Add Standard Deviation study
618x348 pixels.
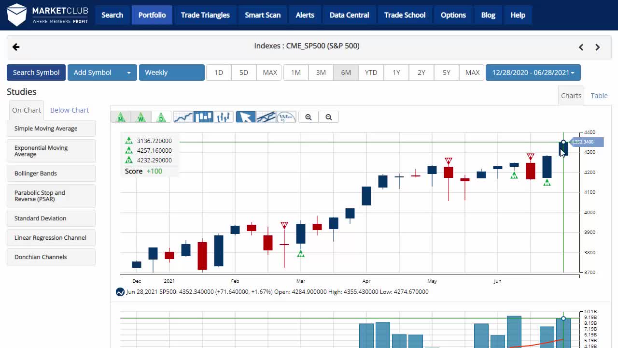51,218
